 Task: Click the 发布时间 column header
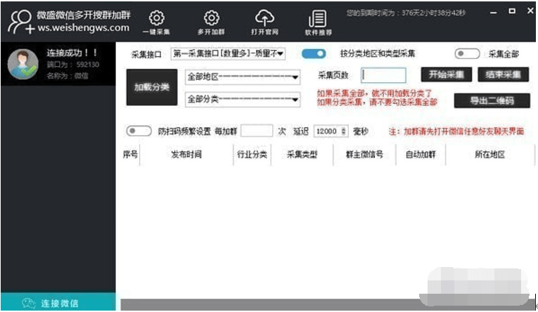click(x=186, y=155)
